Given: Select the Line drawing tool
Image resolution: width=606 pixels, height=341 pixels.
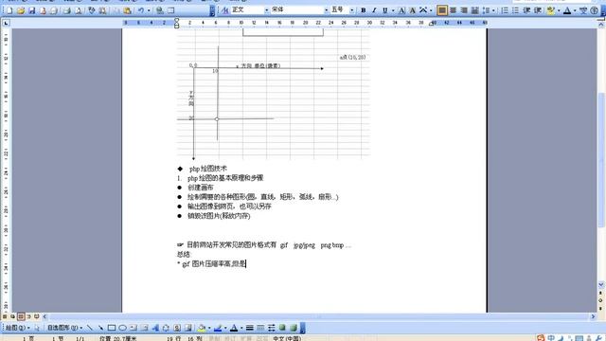Looking at the screenshot, I should click(90, 328).
